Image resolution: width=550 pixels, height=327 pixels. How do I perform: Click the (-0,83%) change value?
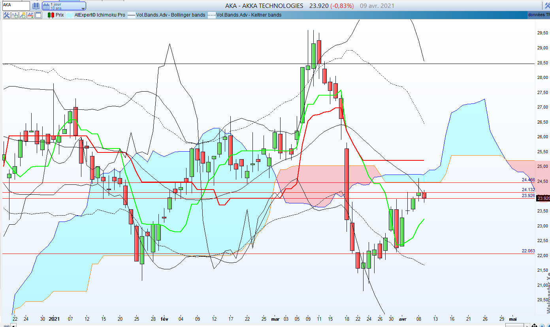click(342, 6)
